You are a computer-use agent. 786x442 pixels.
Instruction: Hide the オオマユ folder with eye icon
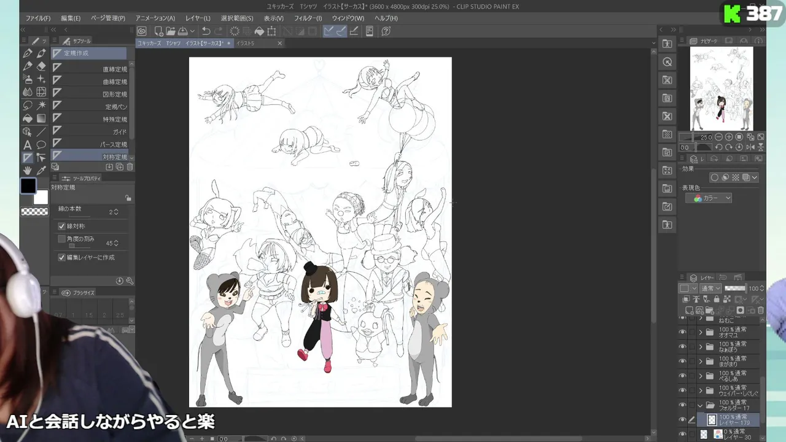(x=682, y=332)
